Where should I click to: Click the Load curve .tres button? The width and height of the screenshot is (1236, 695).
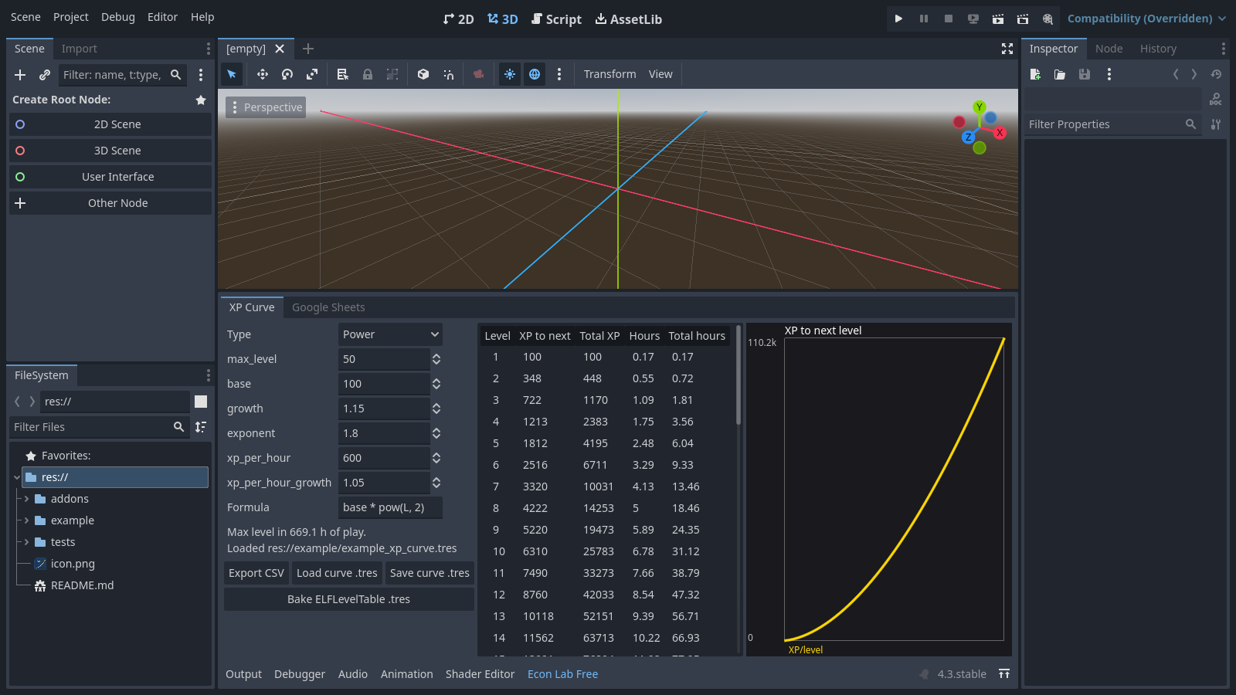(337, 573)
